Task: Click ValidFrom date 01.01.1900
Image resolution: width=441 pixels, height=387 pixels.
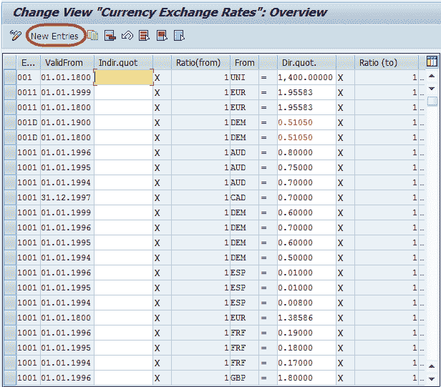Action: pyautogui.click(x=67, y=122)
